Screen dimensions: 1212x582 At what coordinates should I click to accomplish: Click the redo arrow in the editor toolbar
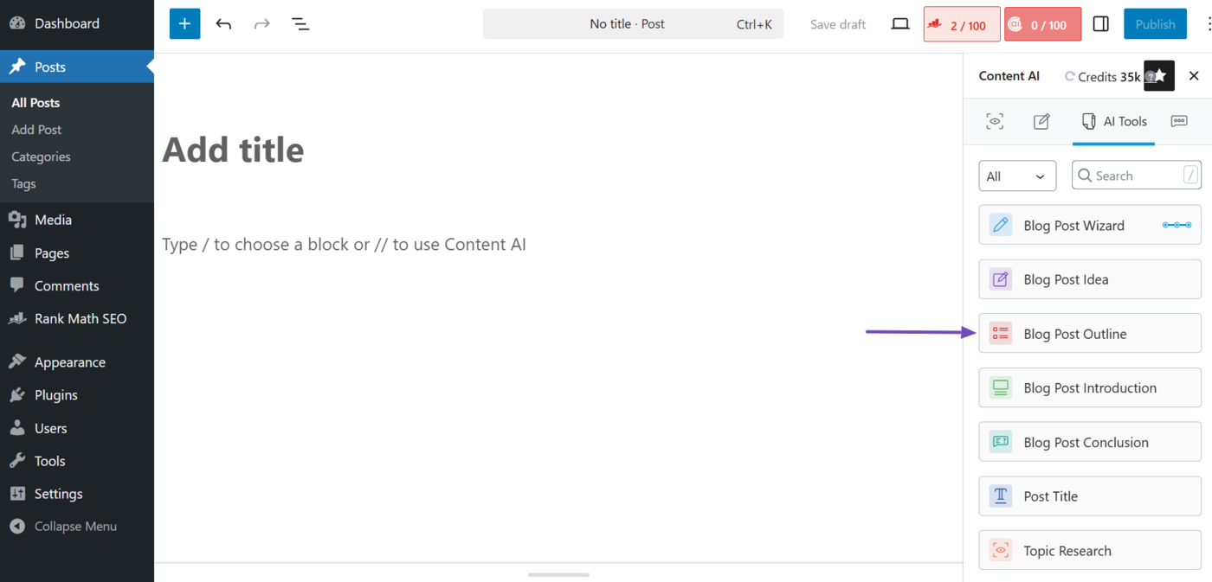(x=261, y=23)
